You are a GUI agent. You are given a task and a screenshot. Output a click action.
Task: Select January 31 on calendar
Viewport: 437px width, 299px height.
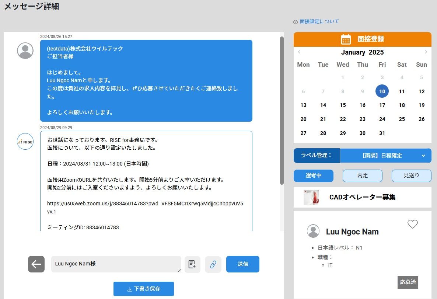click(382, 133)
